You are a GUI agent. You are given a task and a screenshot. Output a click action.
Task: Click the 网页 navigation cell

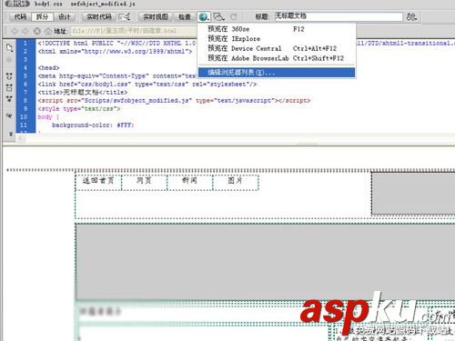[x=144, y=182]
